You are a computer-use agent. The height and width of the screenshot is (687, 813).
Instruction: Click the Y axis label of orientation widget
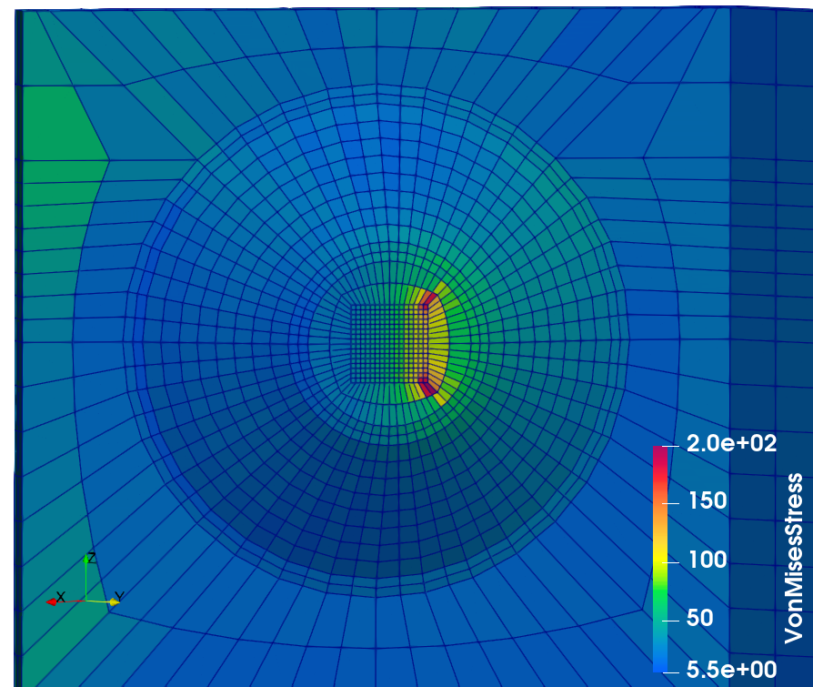119,597
